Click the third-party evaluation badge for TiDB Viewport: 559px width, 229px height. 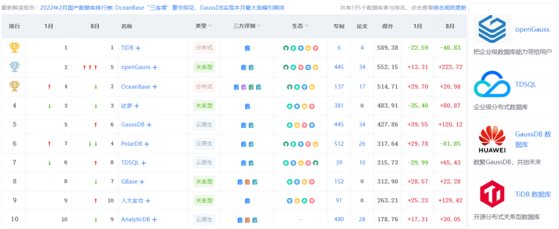coord(247,48)
